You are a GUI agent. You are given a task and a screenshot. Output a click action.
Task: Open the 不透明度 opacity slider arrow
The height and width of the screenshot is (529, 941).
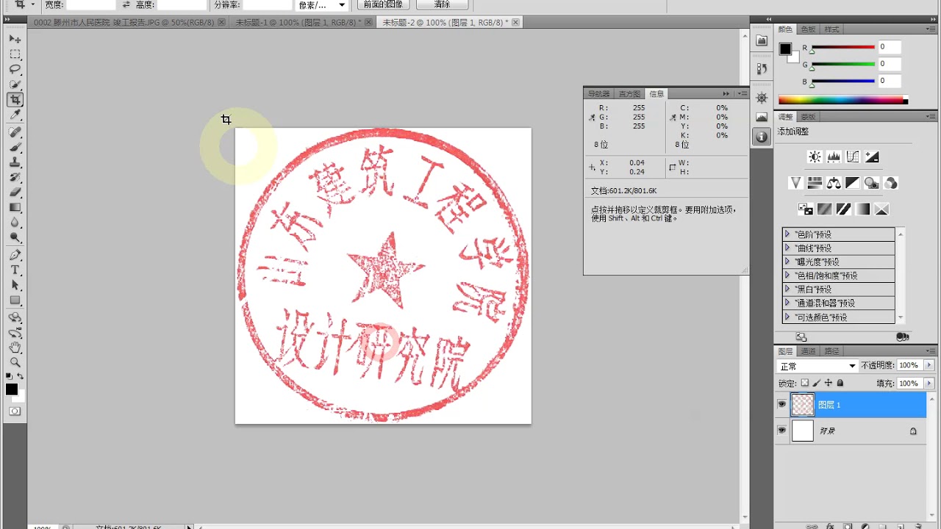click(929, 365)
